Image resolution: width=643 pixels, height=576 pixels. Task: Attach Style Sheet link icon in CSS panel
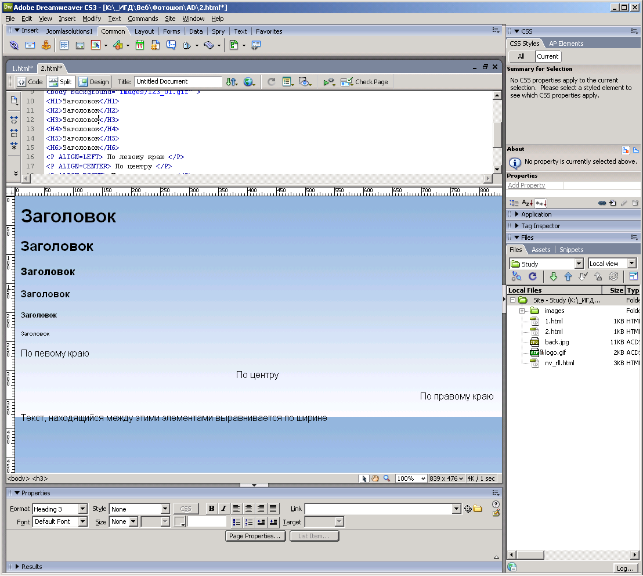click(602, 203)
